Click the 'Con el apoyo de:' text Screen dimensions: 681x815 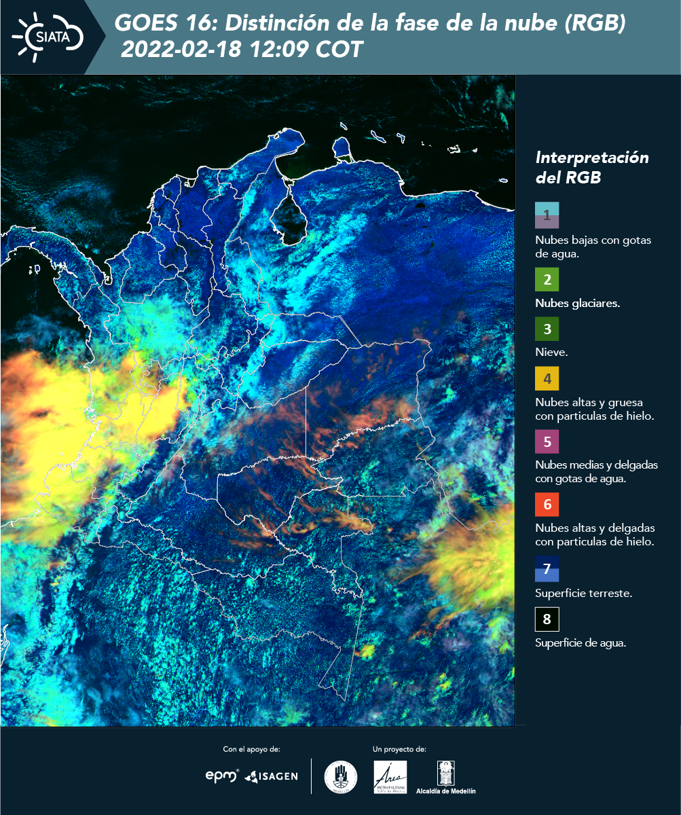(251, 750)
